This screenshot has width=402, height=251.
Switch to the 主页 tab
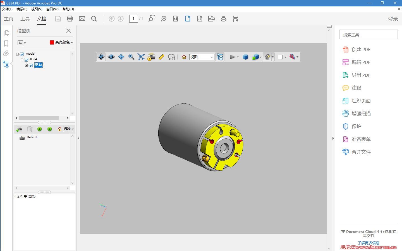[9, 19]
